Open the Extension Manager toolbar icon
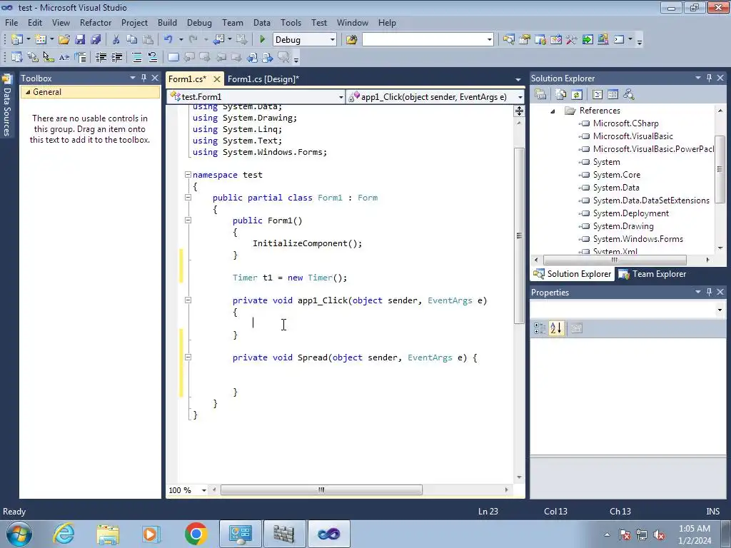The height and width of the screenshot is (548, 731). pos(603,40)
